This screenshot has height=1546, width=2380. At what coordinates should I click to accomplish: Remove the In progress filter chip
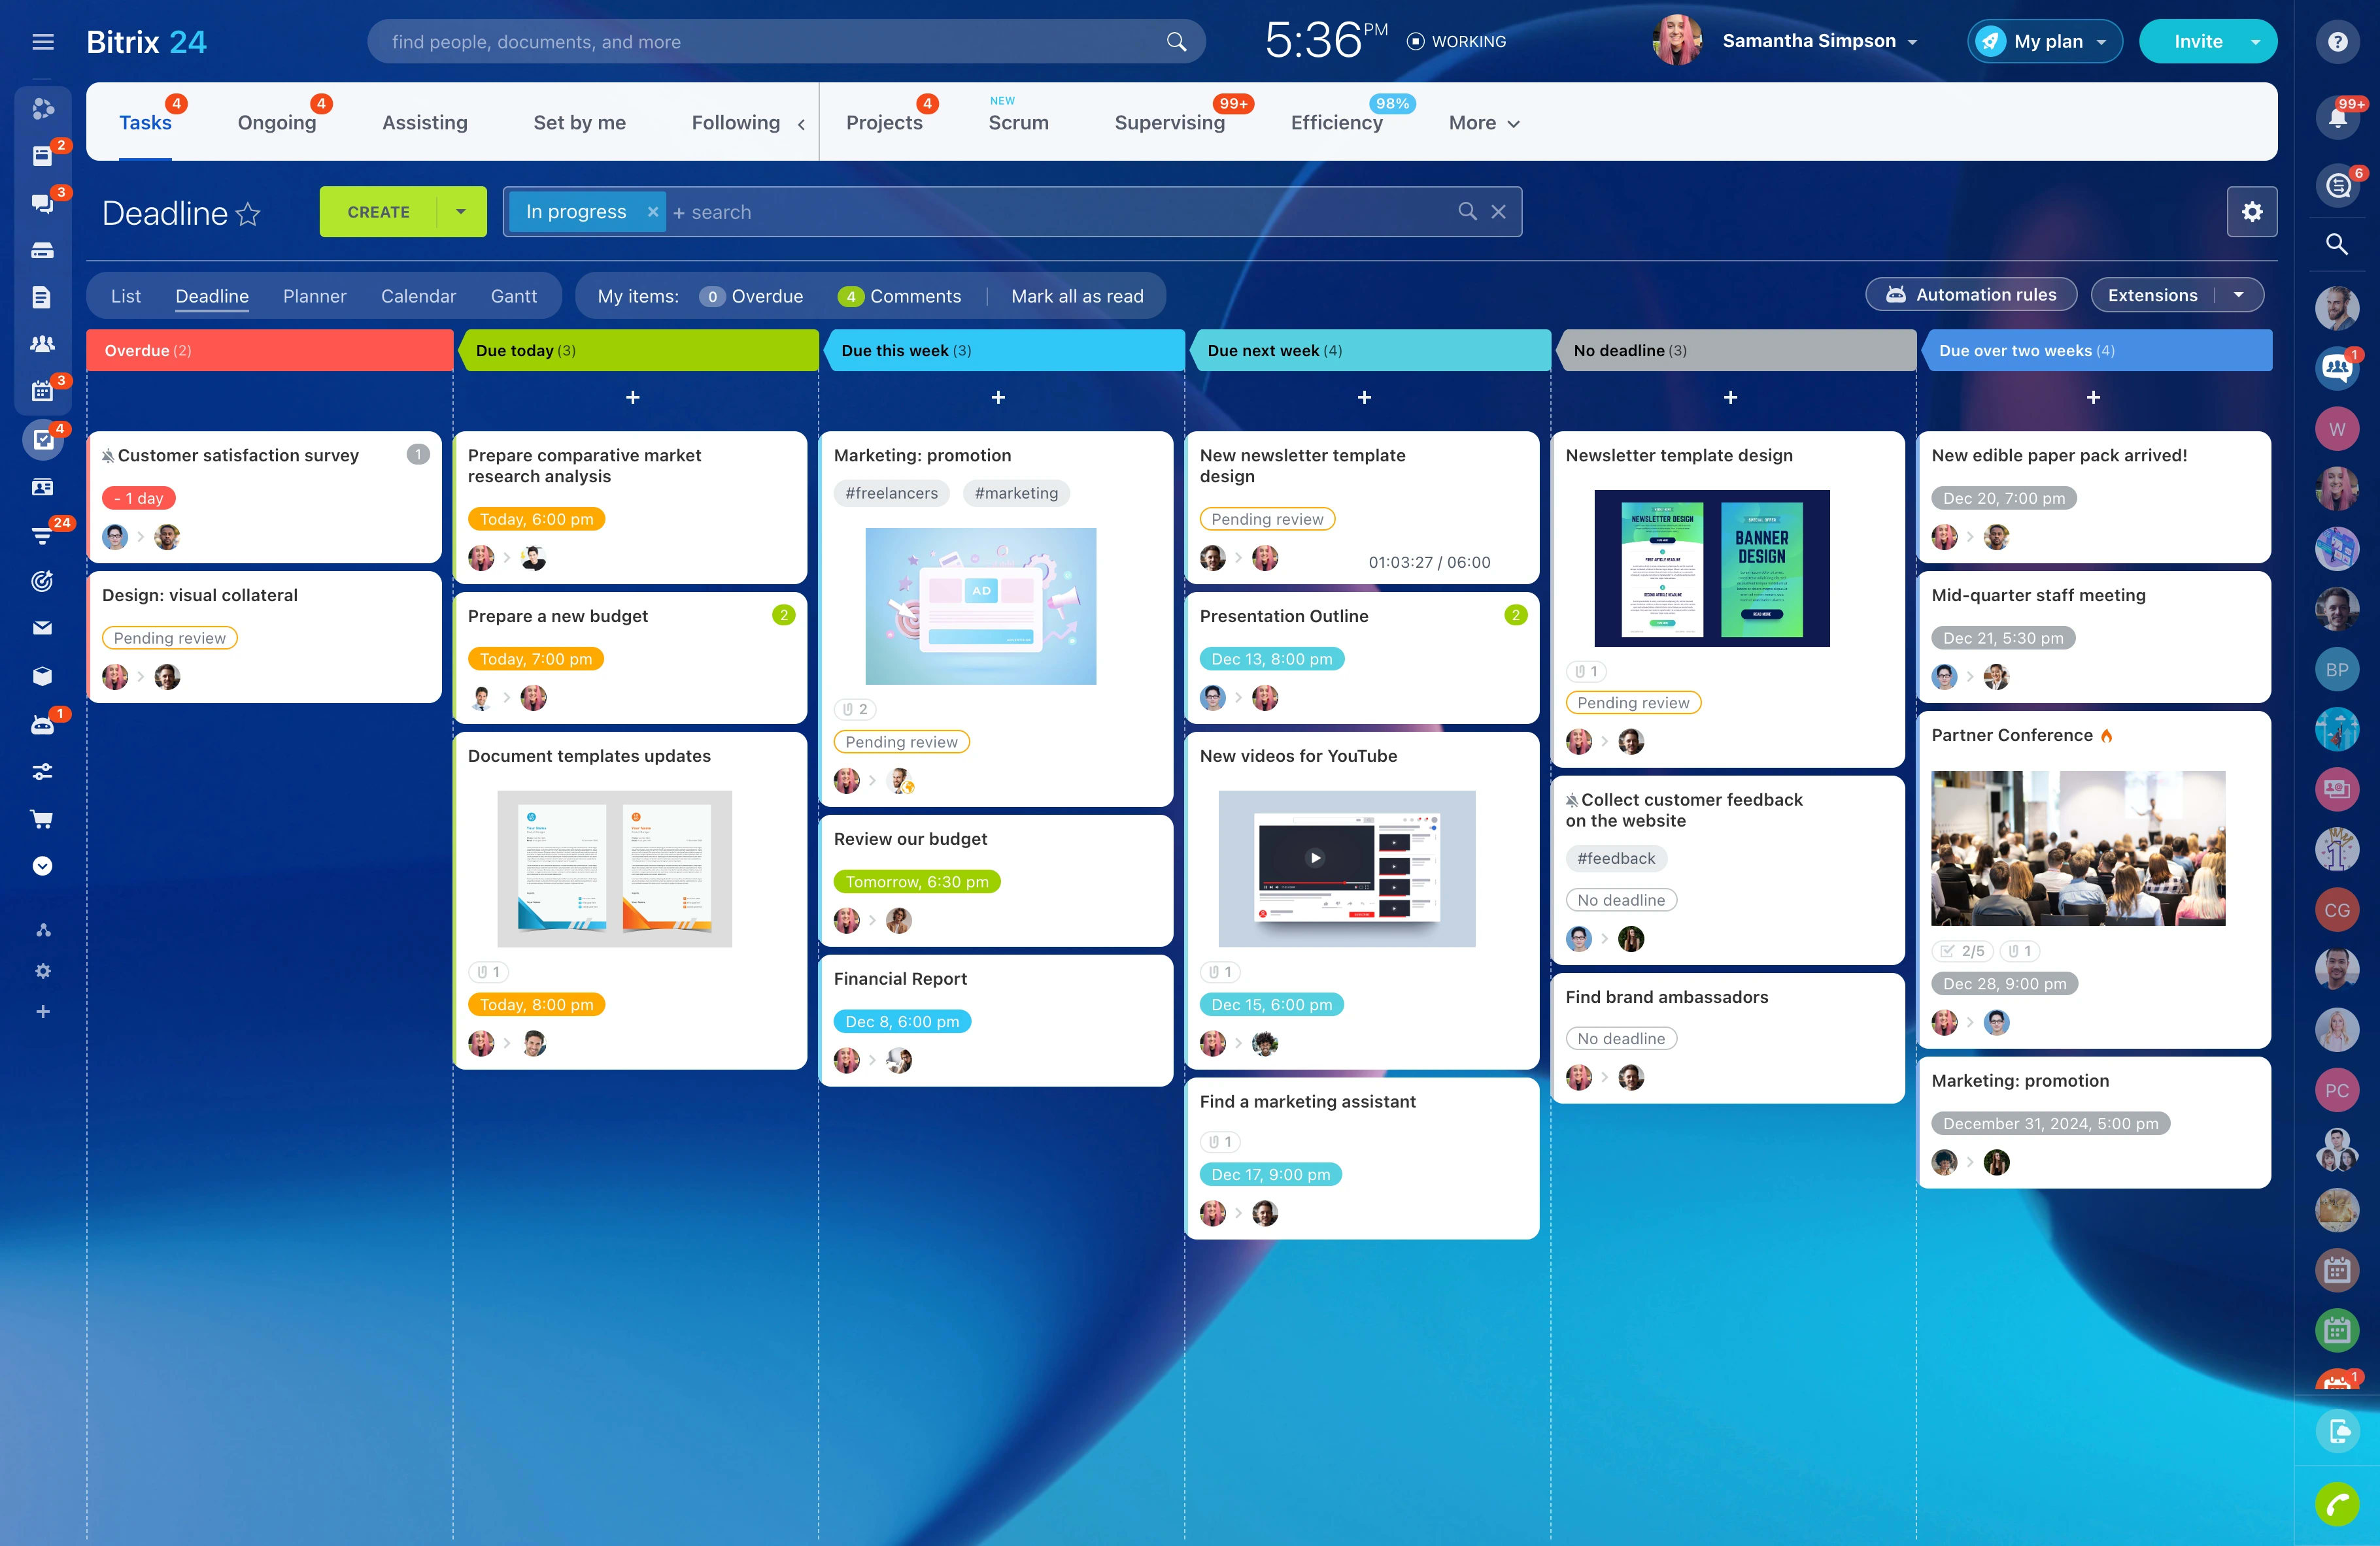(x=652, y=212)
